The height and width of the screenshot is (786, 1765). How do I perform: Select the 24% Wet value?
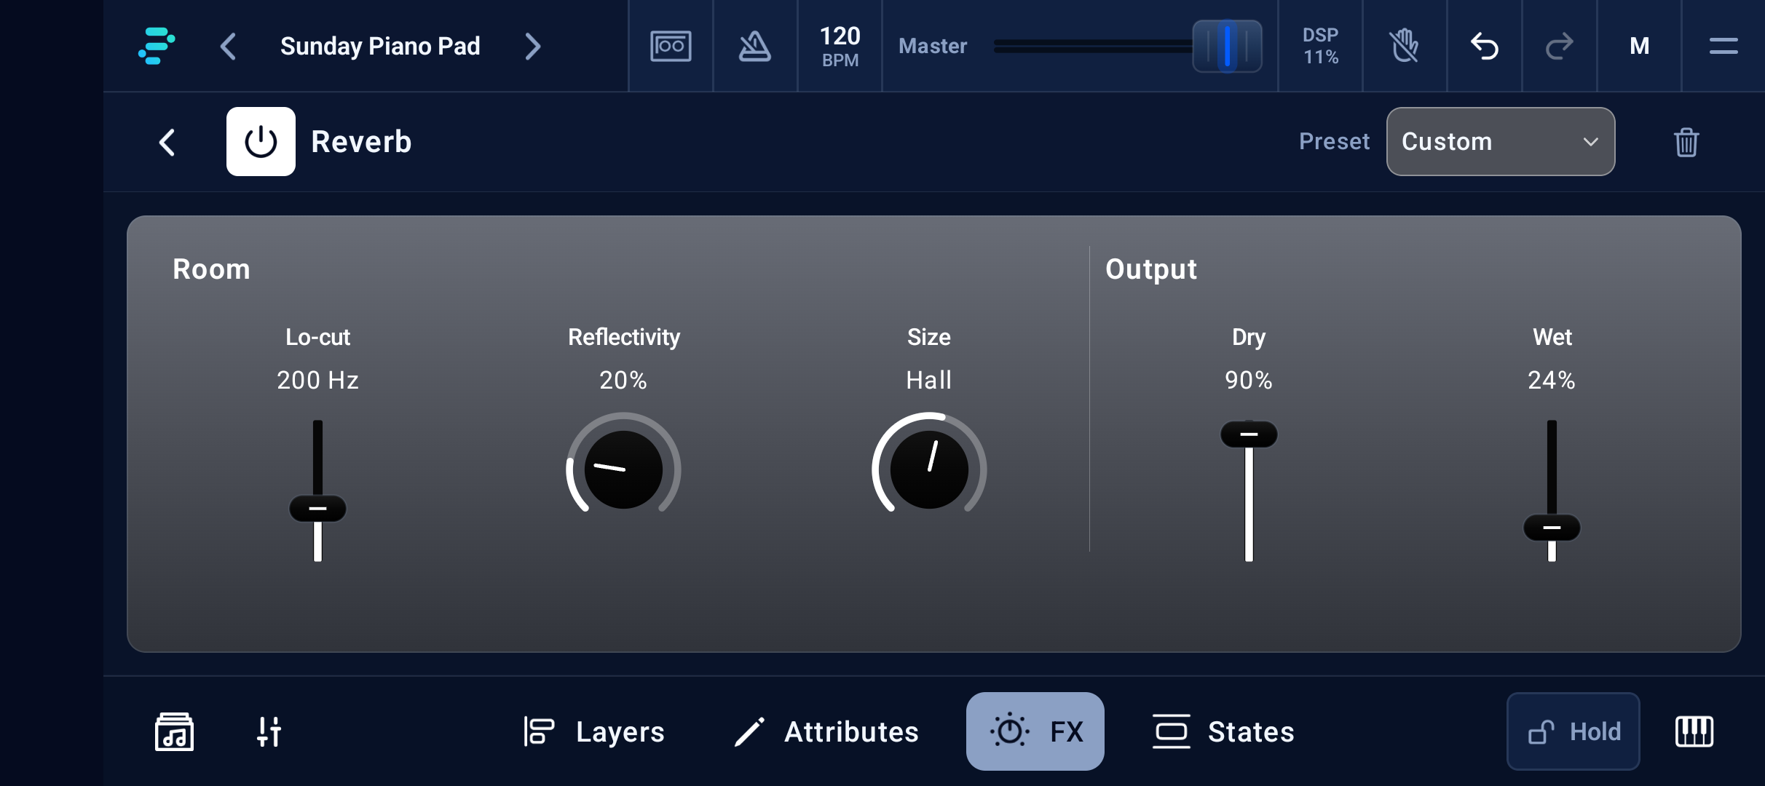(x=1552, y=380)
